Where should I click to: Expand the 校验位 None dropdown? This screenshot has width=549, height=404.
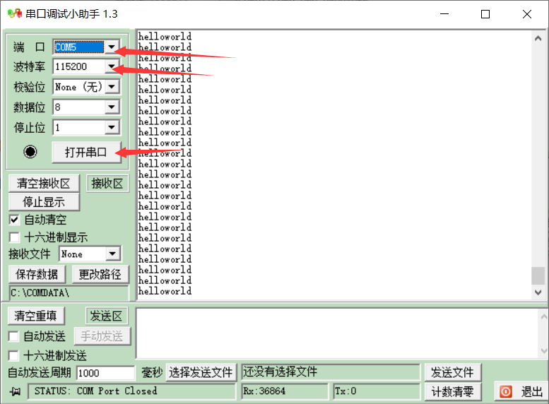pyautogui.click(x=112, y=86)
